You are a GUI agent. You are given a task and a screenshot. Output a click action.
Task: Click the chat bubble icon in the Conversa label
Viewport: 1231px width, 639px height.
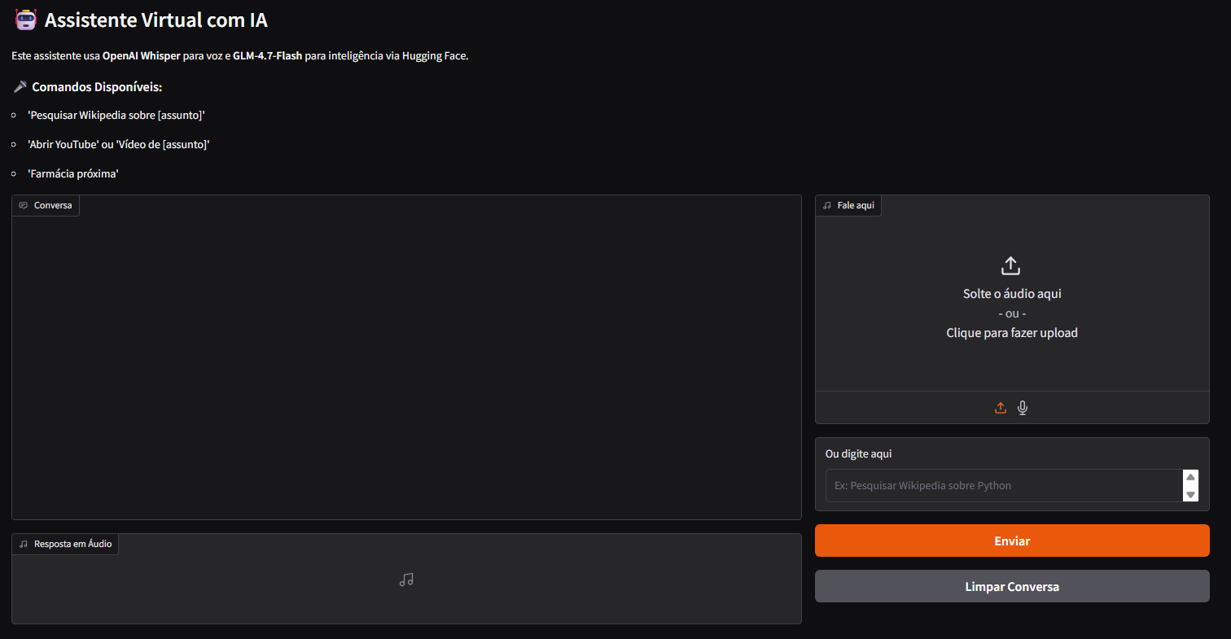(24, 205)
